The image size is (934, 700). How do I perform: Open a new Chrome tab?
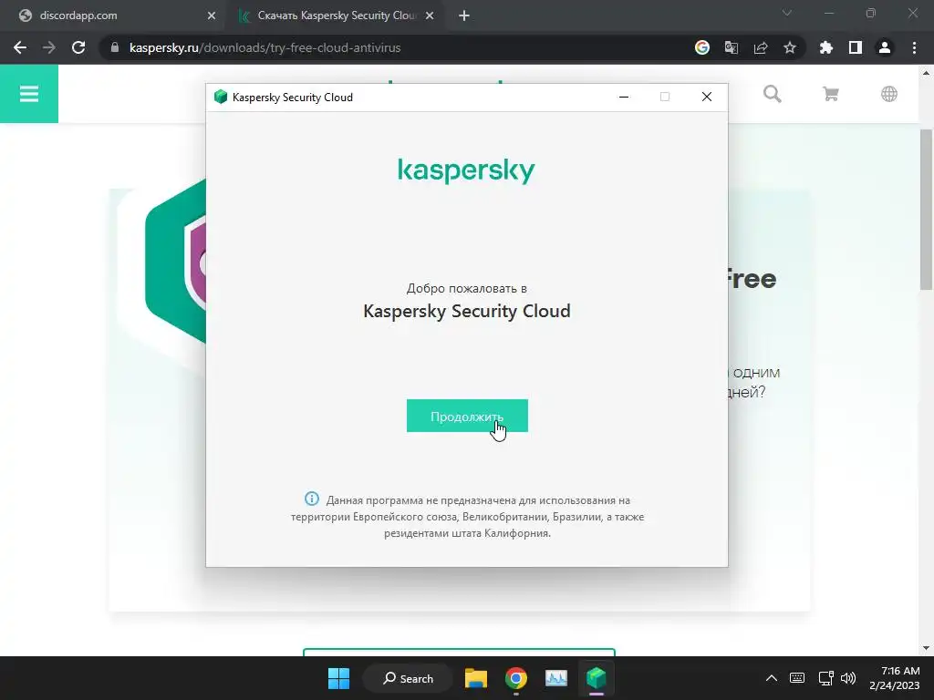[464, 16]
